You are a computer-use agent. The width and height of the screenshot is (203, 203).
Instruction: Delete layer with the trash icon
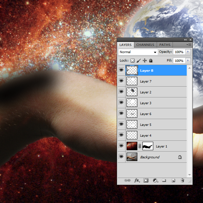point(182,180)
